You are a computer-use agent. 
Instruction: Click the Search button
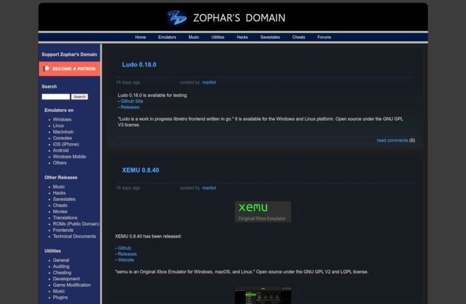(x=80, y=97)
